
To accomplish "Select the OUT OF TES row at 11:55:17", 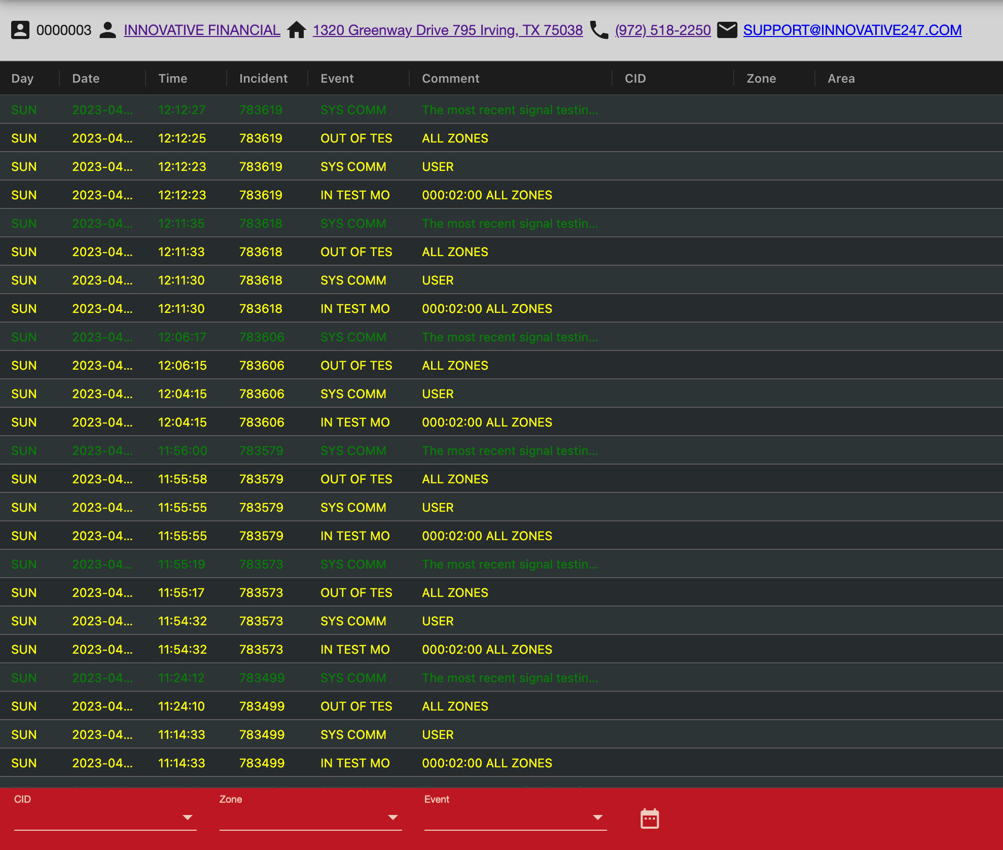I will 501,592.
